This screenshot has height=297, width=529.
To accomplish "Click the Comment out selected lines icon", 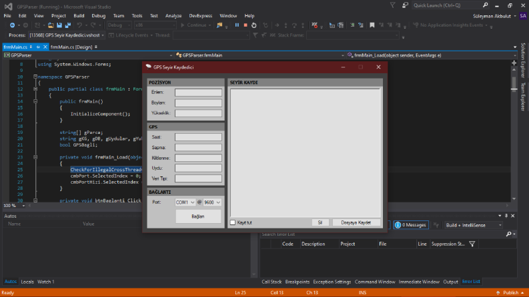I will [x=352, y=25].
